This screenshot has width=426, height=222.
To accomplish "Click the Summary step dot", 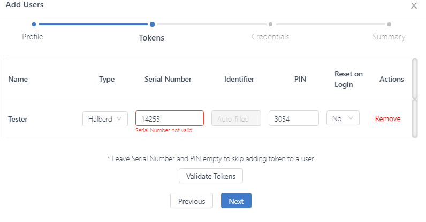I will (389, 24).
